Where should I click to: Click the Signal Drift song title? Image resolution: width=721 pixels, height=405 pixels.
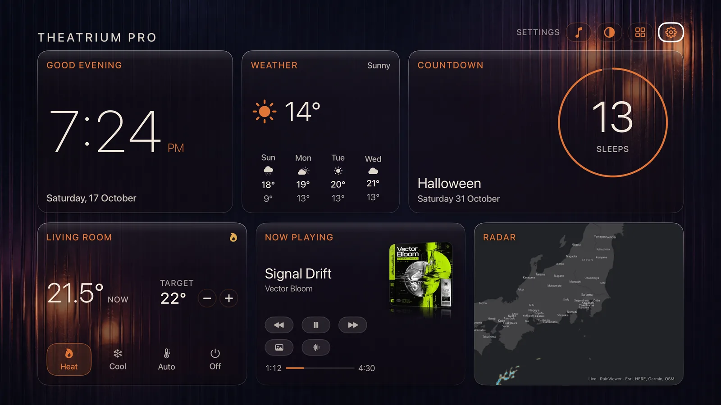298,274
